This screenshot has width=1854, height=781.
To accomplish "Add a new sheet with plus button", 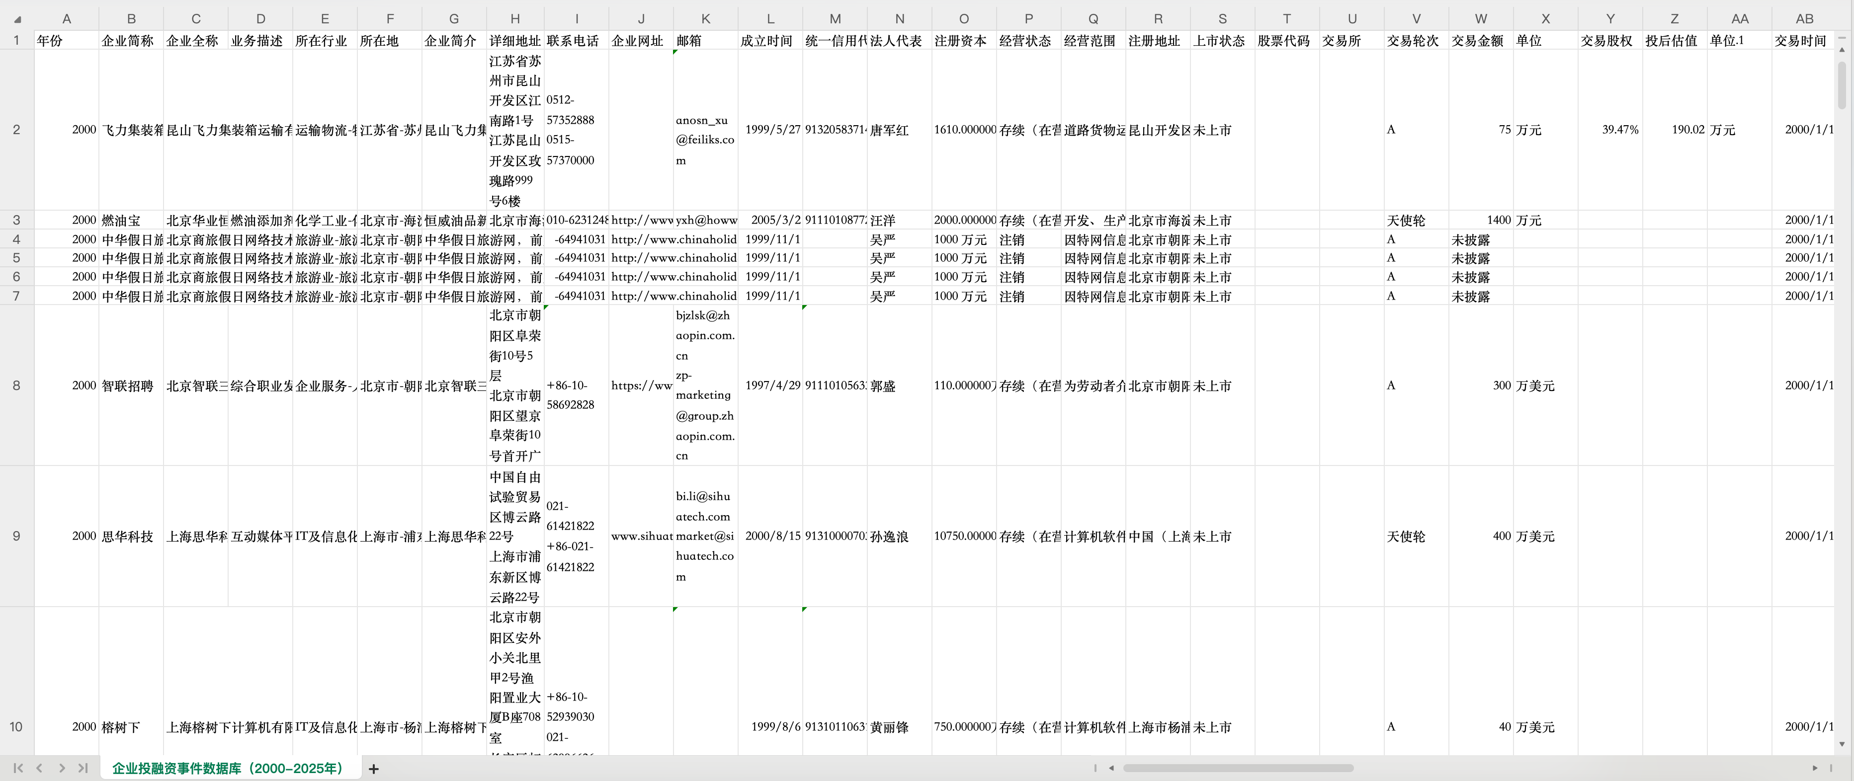I will click(x=374, y=769).
